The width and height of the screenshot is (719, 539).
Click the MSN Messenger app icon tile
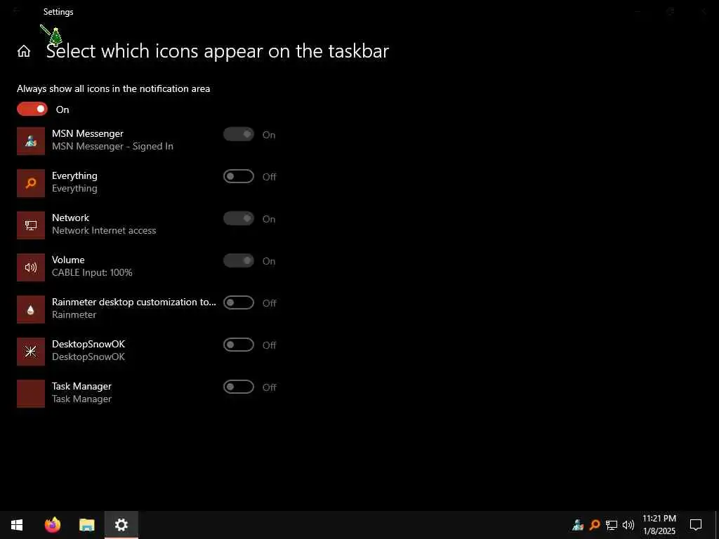click(31, 140)
